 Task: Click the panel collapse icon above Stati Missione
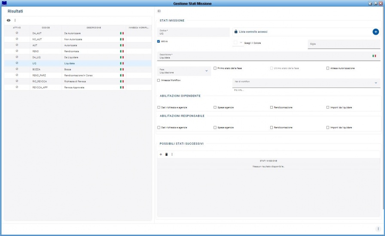coord(159,11)
